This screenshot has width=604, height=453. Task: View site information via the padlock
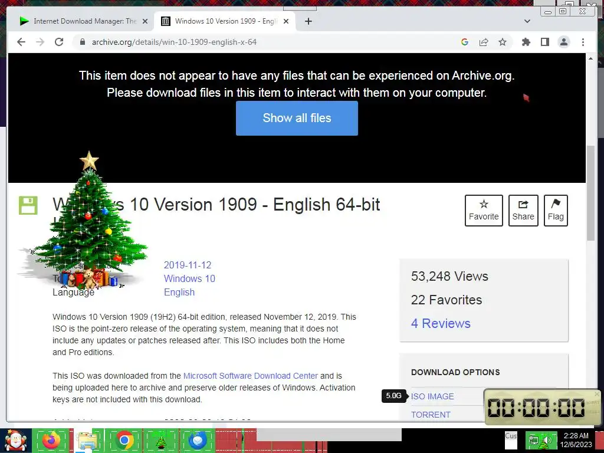(82, 42)
